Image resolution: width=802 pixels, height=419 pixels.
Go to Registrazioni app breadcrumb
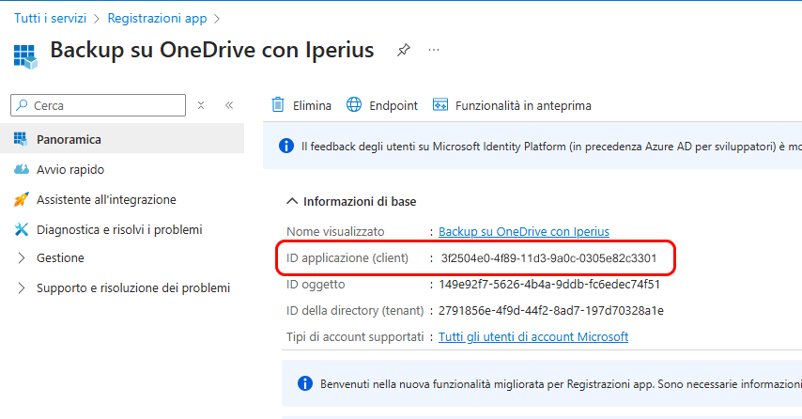coord(157,19)
